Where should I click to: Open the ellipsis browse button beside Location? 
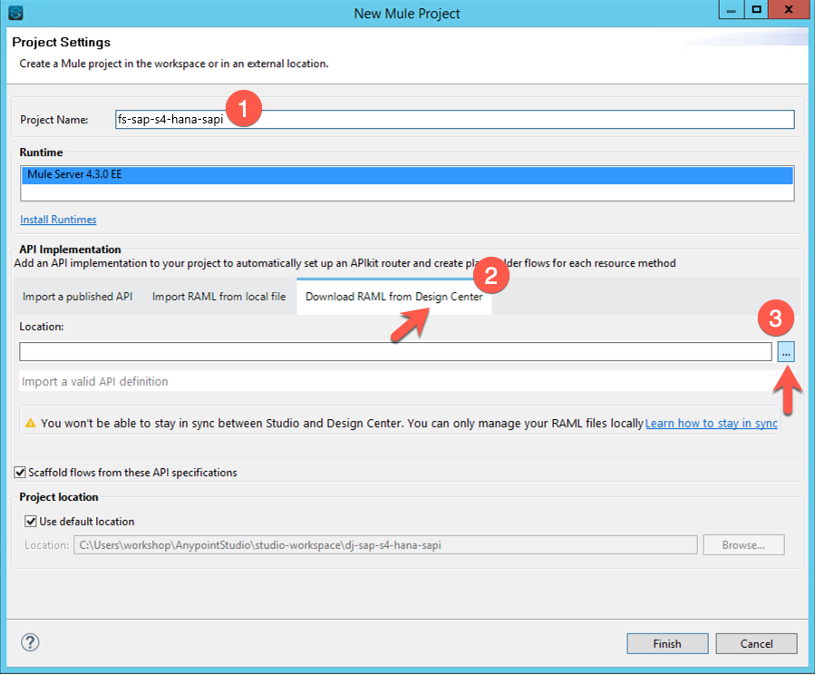click(786, 352)
